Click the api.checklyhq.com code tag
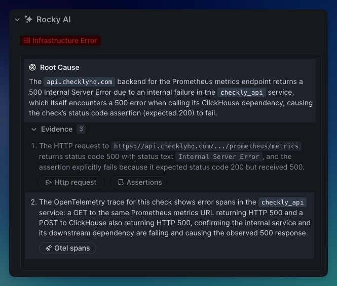 (79, 82)
